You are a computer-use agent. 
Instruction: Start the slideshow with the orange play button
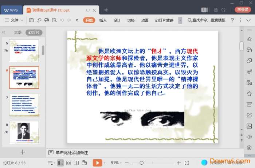(x=97, y=163)
